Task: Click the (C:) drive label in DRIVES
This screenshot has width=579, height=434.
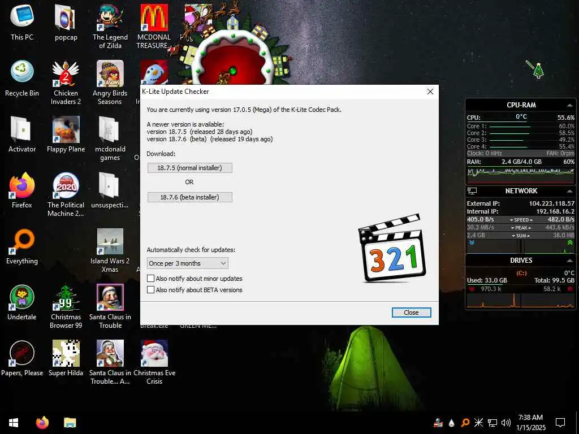Action: [521, 273]
